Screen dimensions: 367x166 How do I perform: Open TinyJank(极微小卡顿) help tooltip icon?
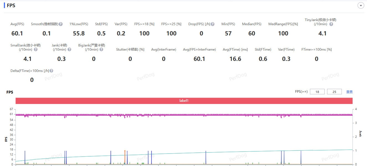pyautogui.click(x=331, y=24)
